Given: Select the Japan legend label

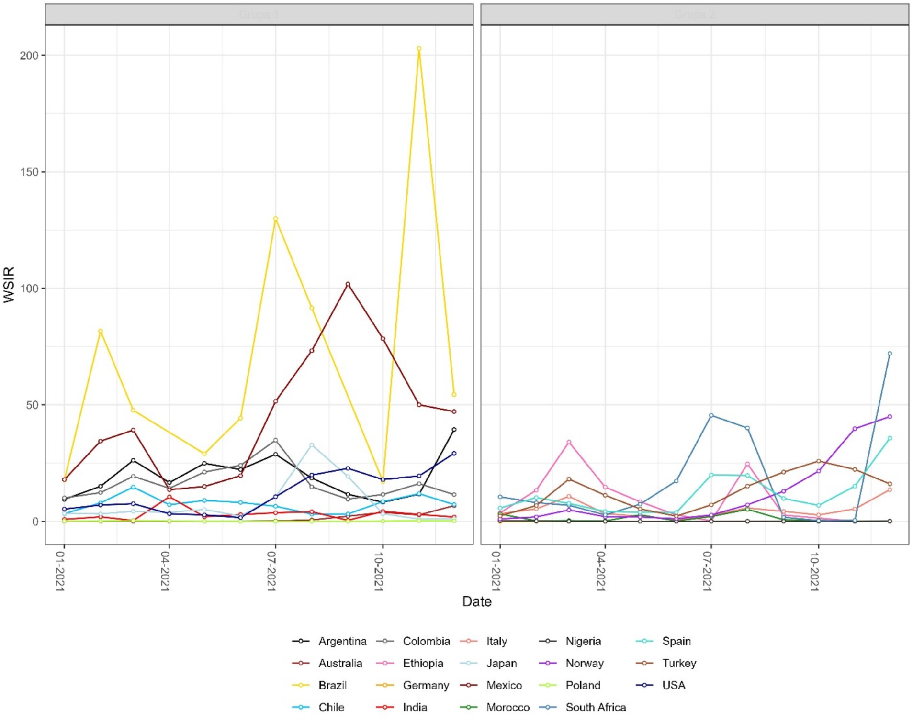Looking at the screenshot, I should pos(501,663).
